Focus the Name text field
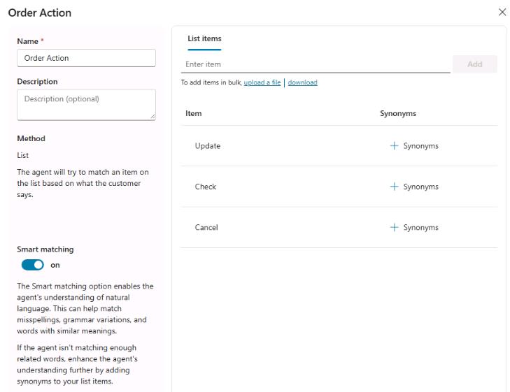This screenshot has width=510, height=392. (x=86, y=58)
